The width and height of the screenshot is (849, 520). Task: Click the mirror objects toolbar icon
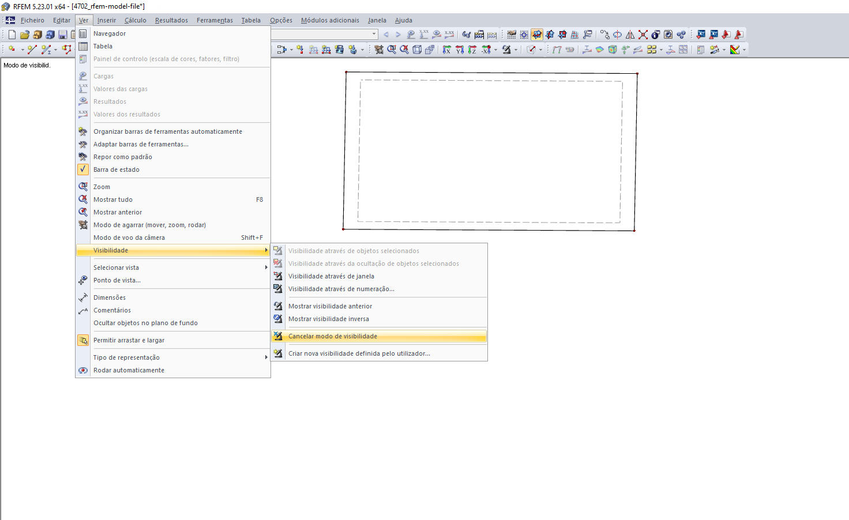[630, 35]
